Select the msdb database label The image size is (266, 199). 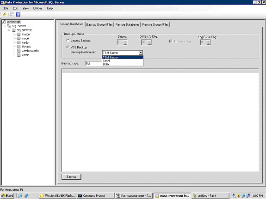pyautogui.click(x=25, y=42)
